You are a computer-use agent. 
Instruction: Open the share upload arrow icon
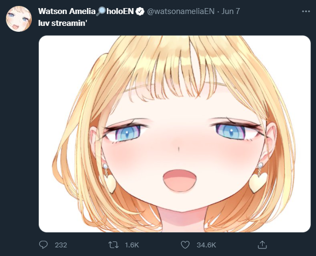click(x=262, y=245)
